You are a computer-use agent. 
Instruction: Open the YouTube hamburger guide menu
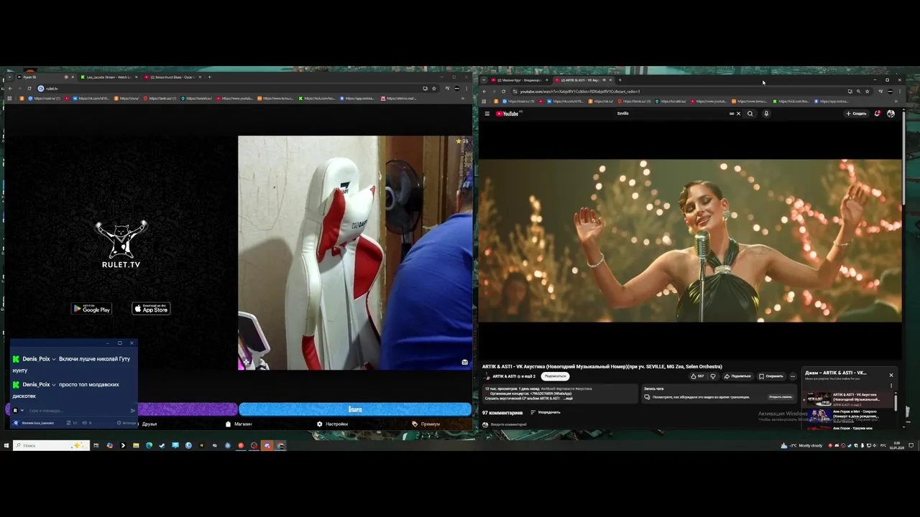pos(487,113)
